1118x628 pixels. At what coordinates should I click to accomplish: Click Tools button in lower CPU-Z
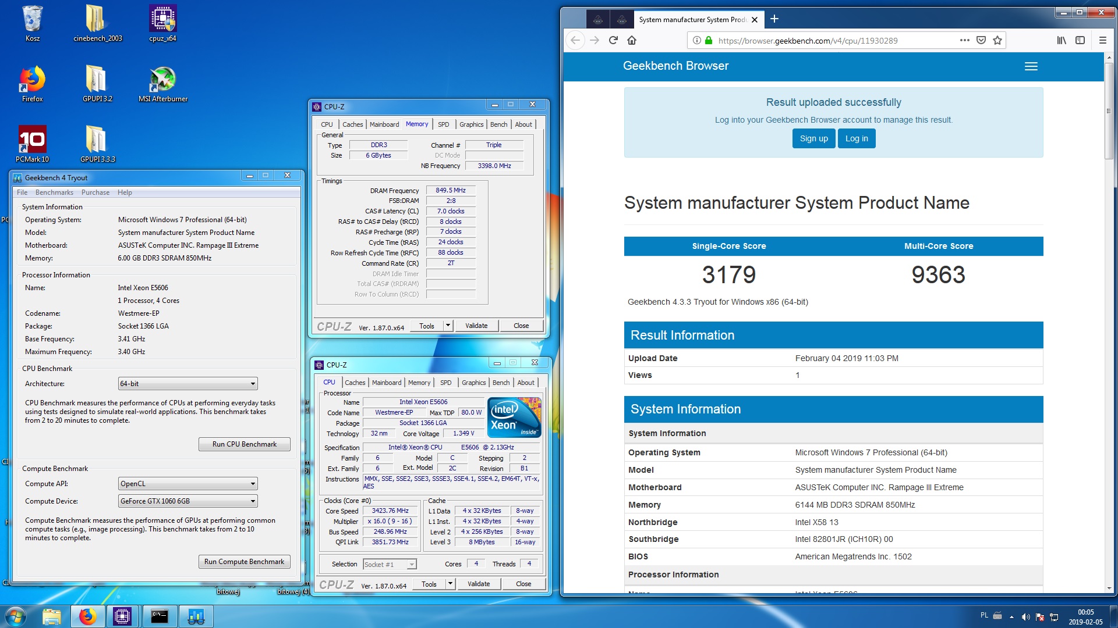(x=429, y=584)
